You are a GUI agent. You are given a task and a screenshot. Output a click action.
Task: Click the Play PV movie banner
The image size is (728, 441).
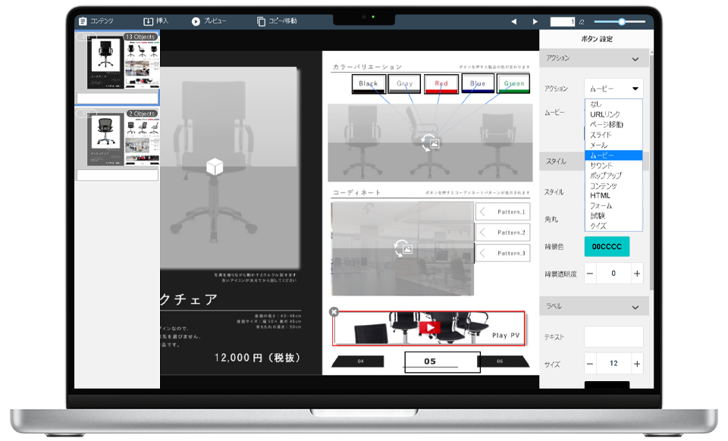point(429,328)
